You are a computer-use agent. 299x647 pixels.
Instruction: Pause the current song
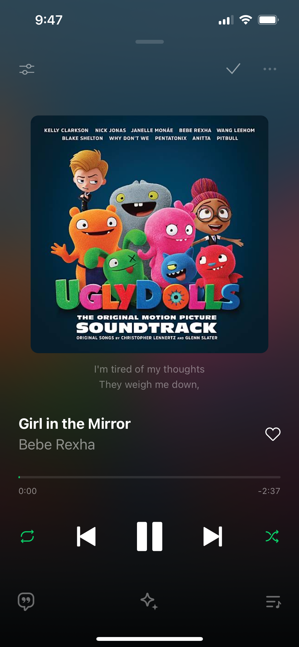coord(149,536)
